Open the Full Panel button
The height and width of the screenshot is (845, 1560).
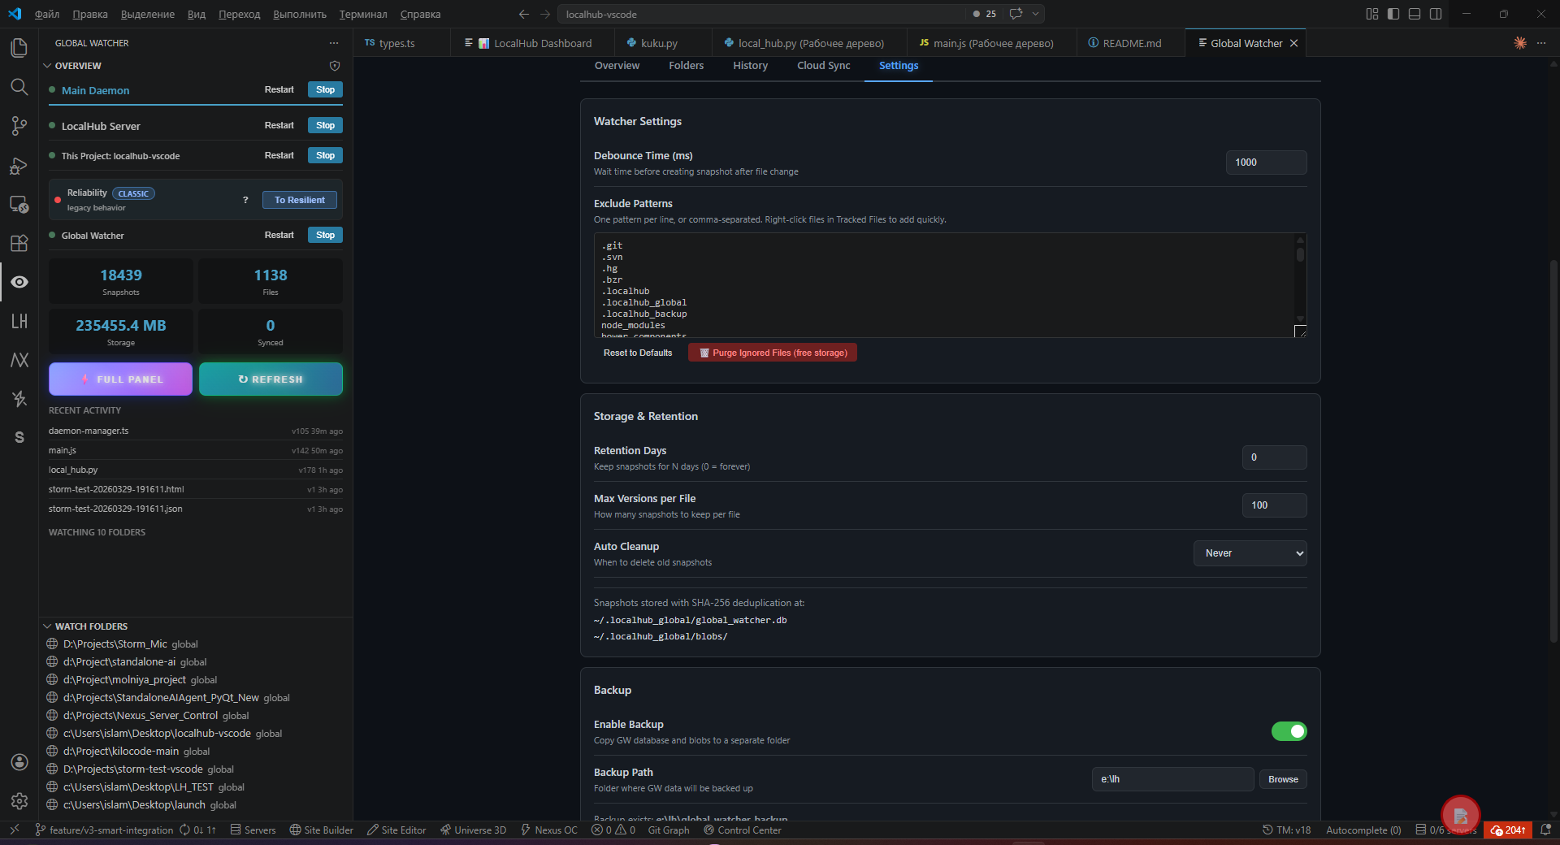[x=120, y=379]
